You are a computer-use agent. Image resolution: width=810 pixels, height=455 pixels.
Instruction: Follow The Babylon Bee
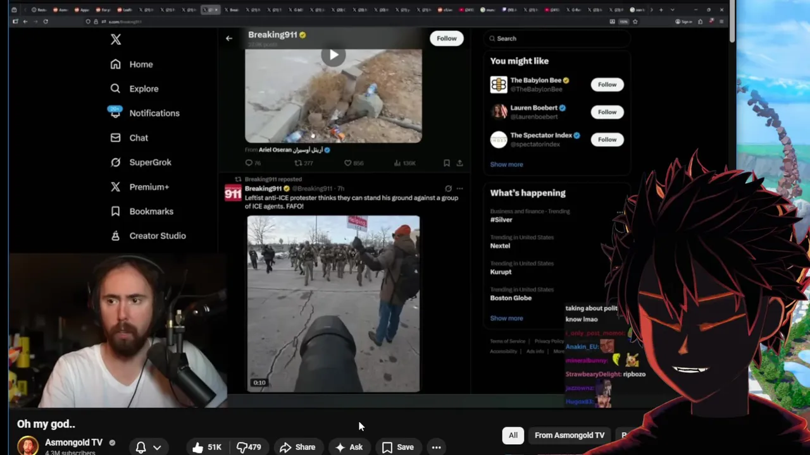pos(607,85)
